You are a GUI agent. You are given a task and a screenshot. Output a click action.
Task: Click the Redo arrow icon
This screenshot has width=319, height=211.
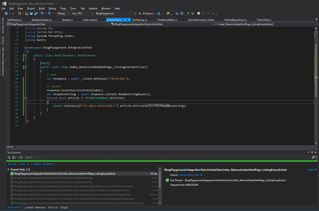[x=49, y=13]
